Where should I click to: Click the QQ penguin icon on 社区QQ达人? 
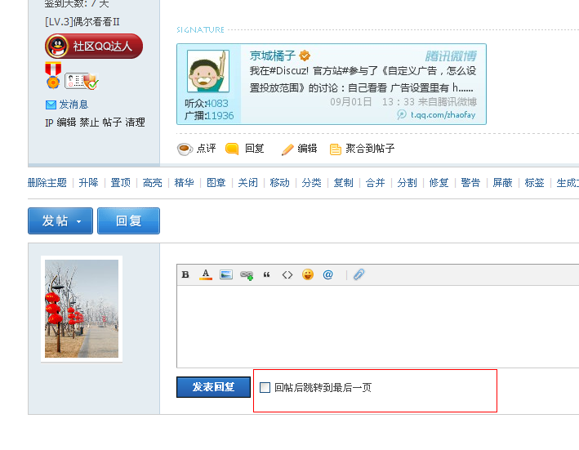tap(57, 47)
